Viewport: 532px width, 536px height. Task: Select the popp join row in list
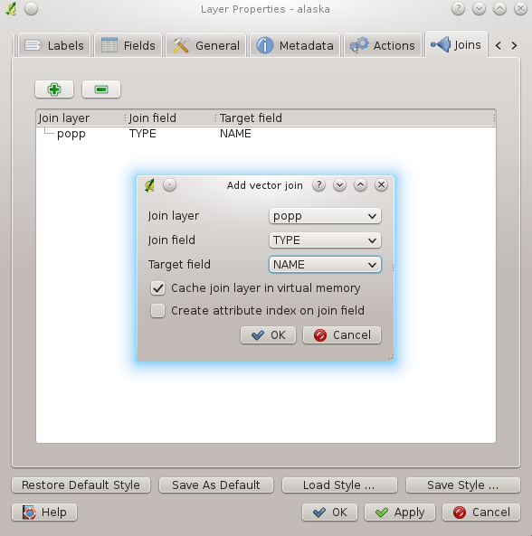pyautogui.click(x=265, y=134)
